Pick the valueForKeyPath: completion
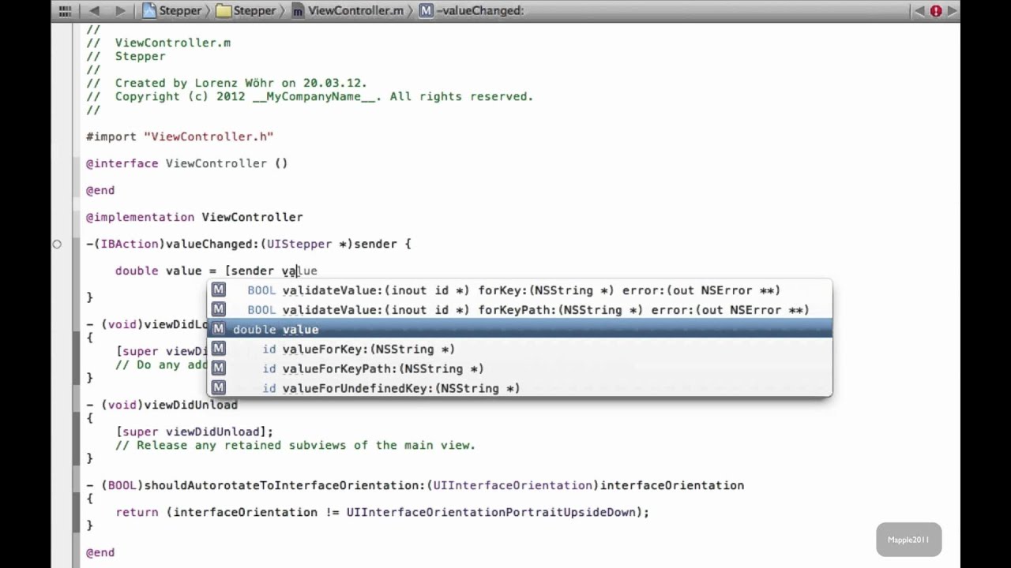 tap(520, 368)
